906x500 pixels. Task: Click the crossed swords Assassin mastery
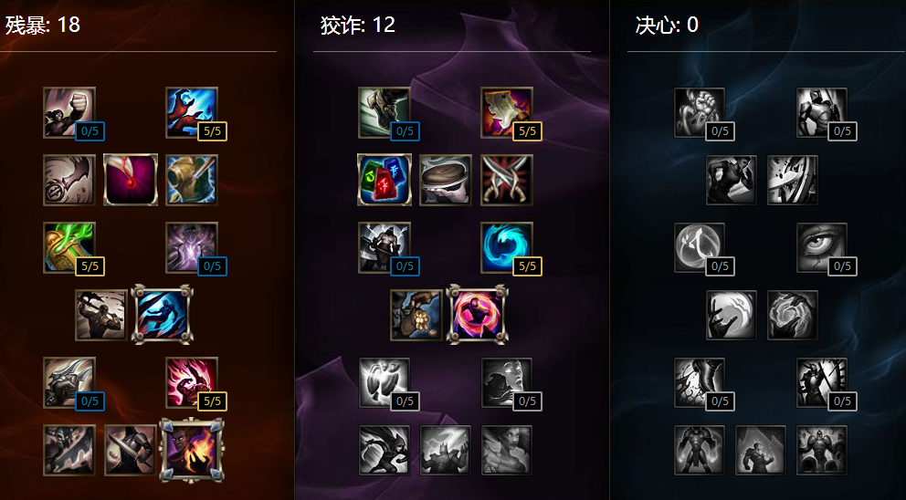click(x=507, y=180)
